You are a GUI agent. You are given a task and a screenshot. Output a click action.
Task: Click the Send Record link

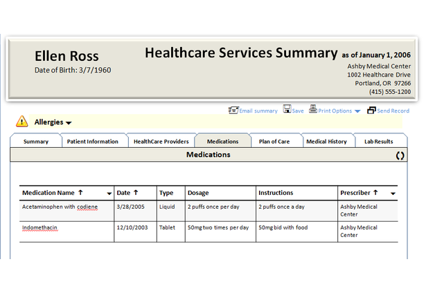[393, 111]
